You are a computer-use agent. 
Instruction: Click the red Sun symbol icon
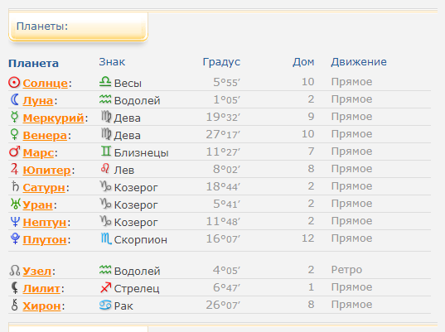coord(14,83)
